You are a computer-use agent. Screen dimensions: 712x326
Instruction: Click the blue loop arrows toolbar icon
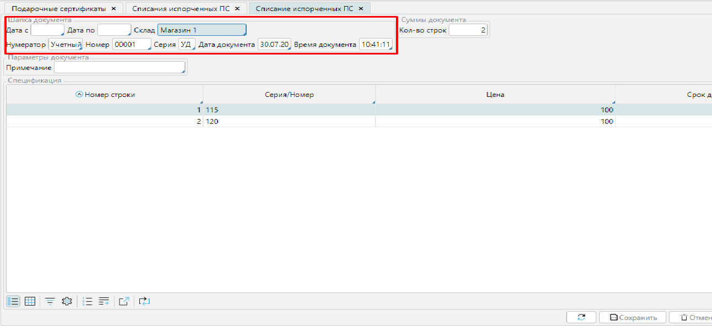coord(144,301)
